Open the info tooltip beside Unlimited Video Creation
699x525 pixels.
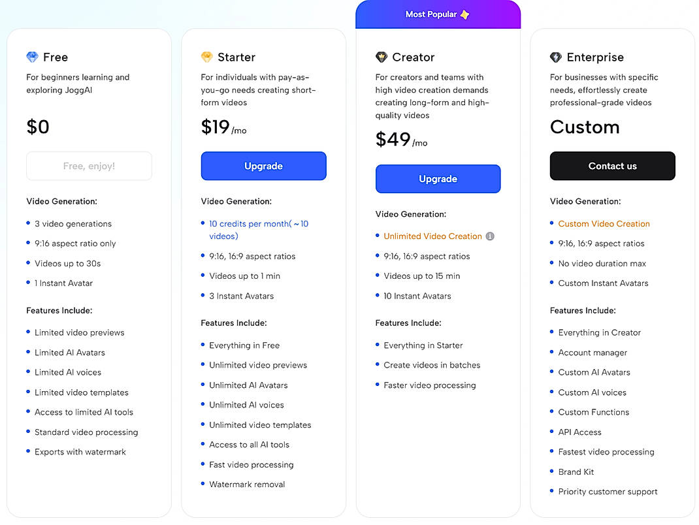coord(490,236)
